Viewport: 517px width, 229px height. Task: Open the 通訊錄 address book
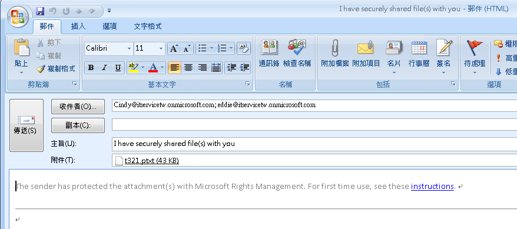(x=269, y=54)
